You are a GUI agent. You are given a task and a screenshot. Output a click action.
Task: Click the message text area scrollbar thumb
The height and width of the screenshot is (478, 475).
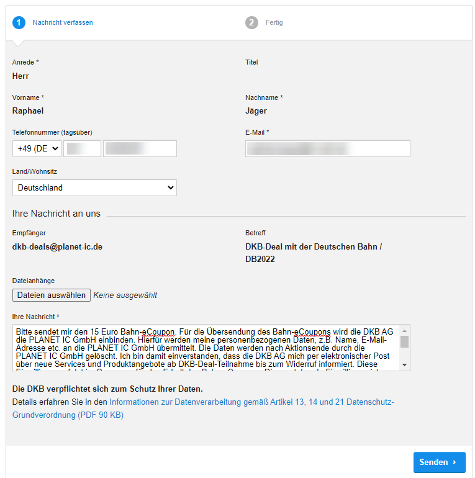tap(405, 342)
